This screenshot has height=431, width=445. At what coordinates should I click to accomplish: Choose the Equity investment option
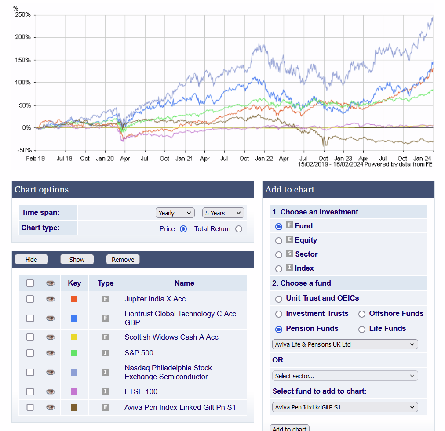279,240
